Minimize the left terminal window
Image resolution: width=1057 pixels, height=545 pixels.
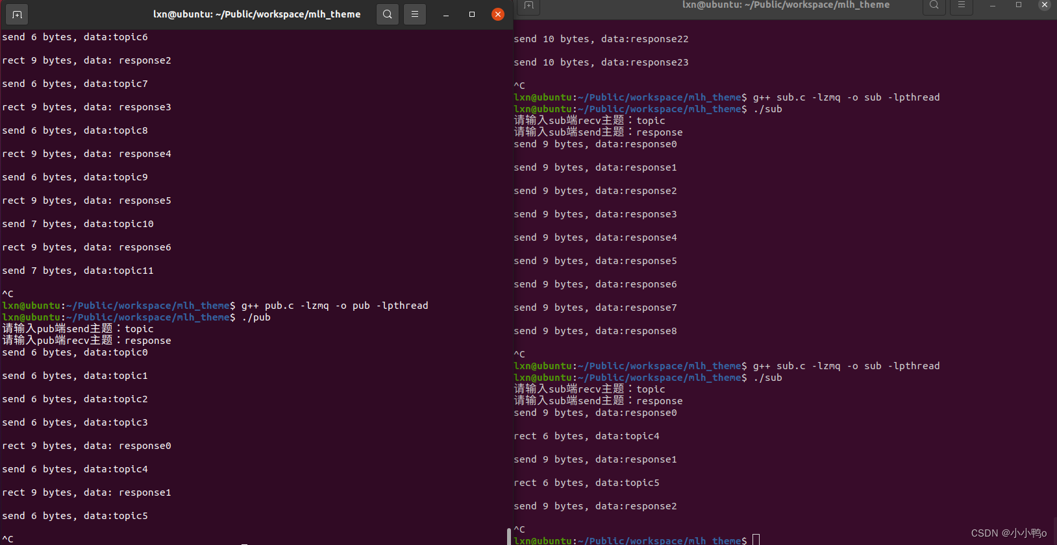[446, 14]
